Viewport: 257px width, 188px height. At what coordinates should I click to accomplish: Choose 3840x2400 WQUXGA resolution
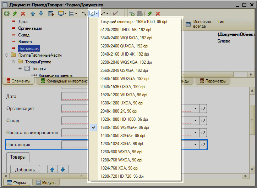coord(135,38)
